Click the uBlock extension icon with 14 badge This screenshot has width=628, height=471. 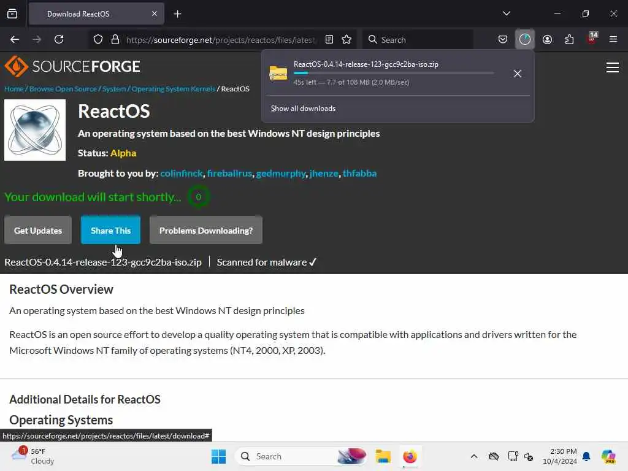(x=592, y=39)
